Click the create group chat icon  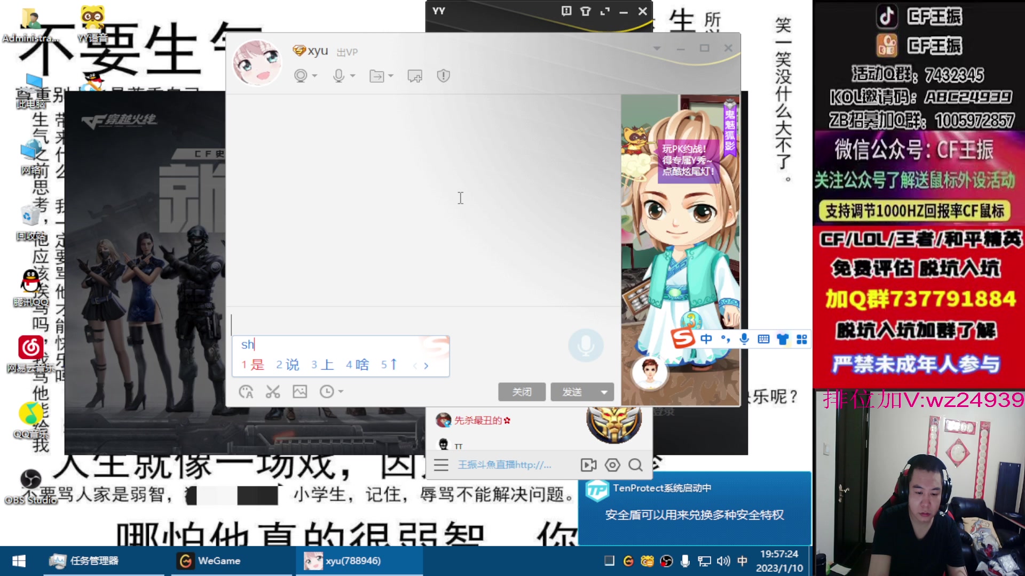click(415, 76)
